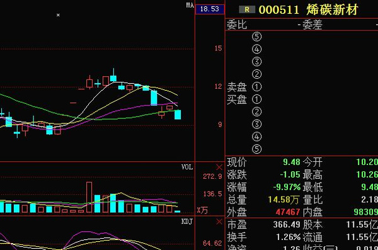Click the MA indicator label

(x=190, y=5)
